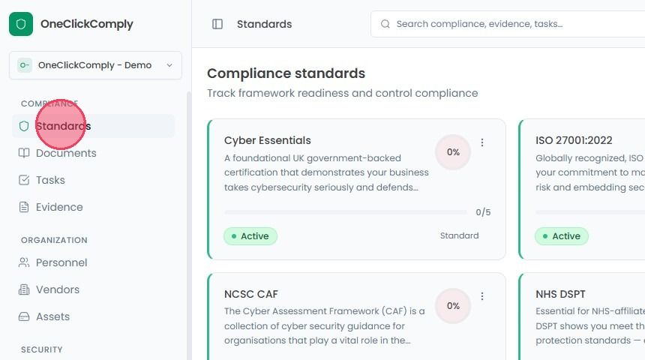
Task: Click the sidebar vertical scrollbar
Action: click(x=189, y=226)
